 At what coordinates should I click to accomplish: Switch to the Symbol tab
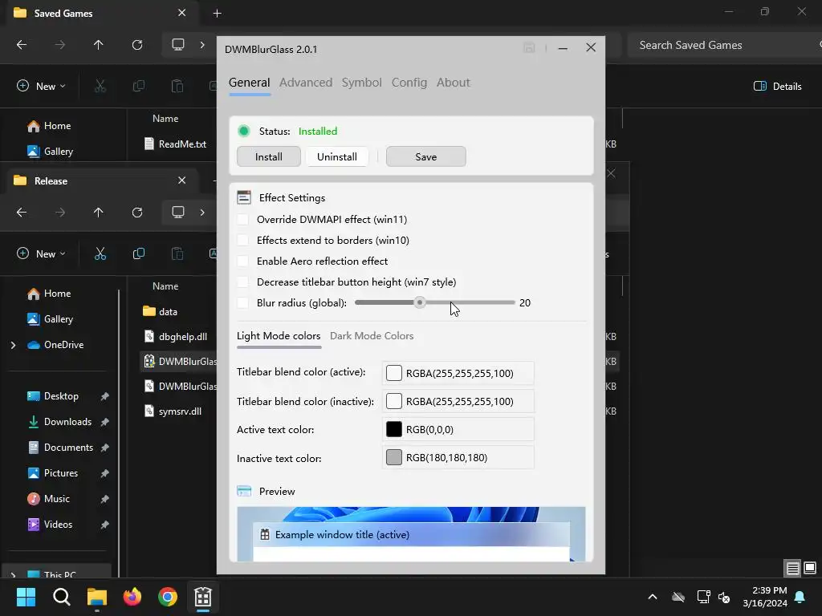(362, 83)
